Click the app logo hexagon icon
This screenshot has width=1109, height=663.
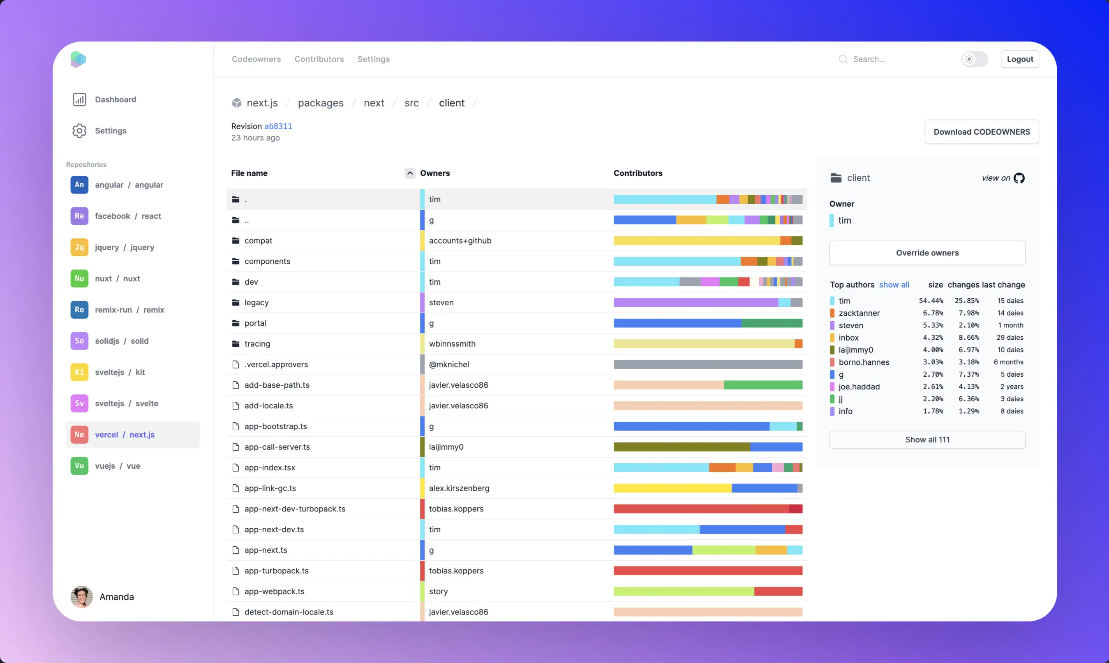tap(78, 59)
